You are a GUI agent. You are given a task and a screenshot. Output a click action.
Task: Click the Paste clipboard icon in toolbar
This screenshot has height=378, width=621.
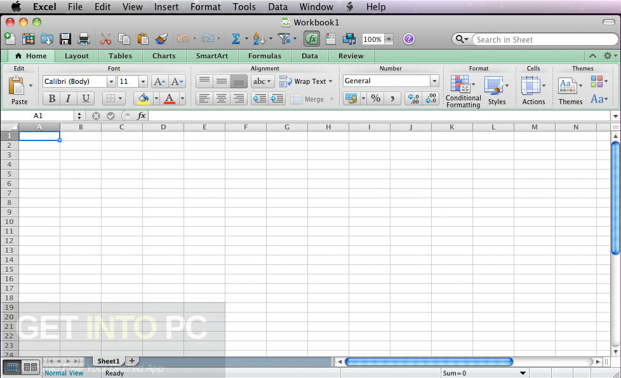coord(143,39)
